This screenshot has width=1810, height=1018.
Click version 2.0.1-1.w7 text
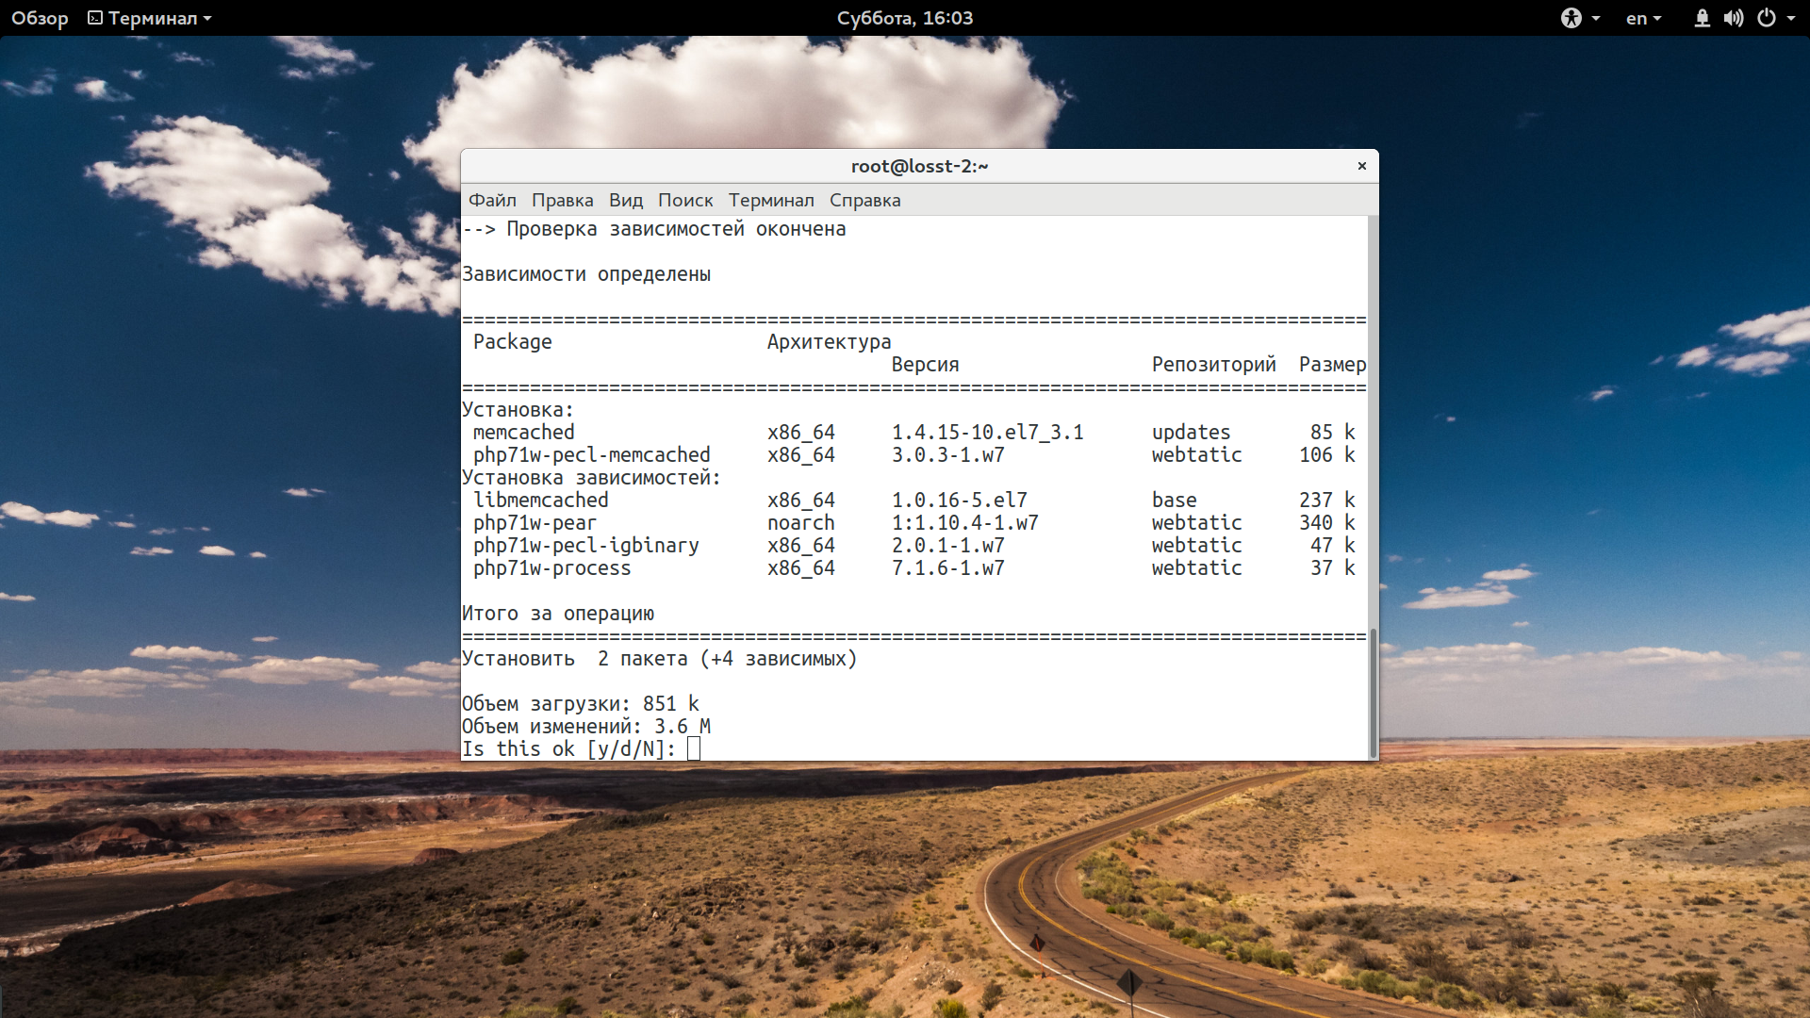pos(947,545)
